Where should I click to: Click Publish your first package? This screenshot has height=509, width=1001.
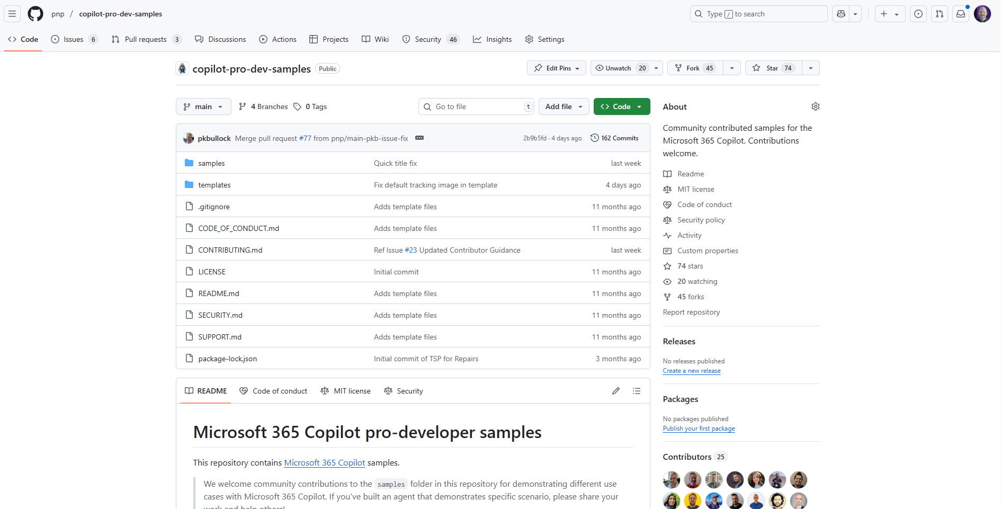[699, 428]
